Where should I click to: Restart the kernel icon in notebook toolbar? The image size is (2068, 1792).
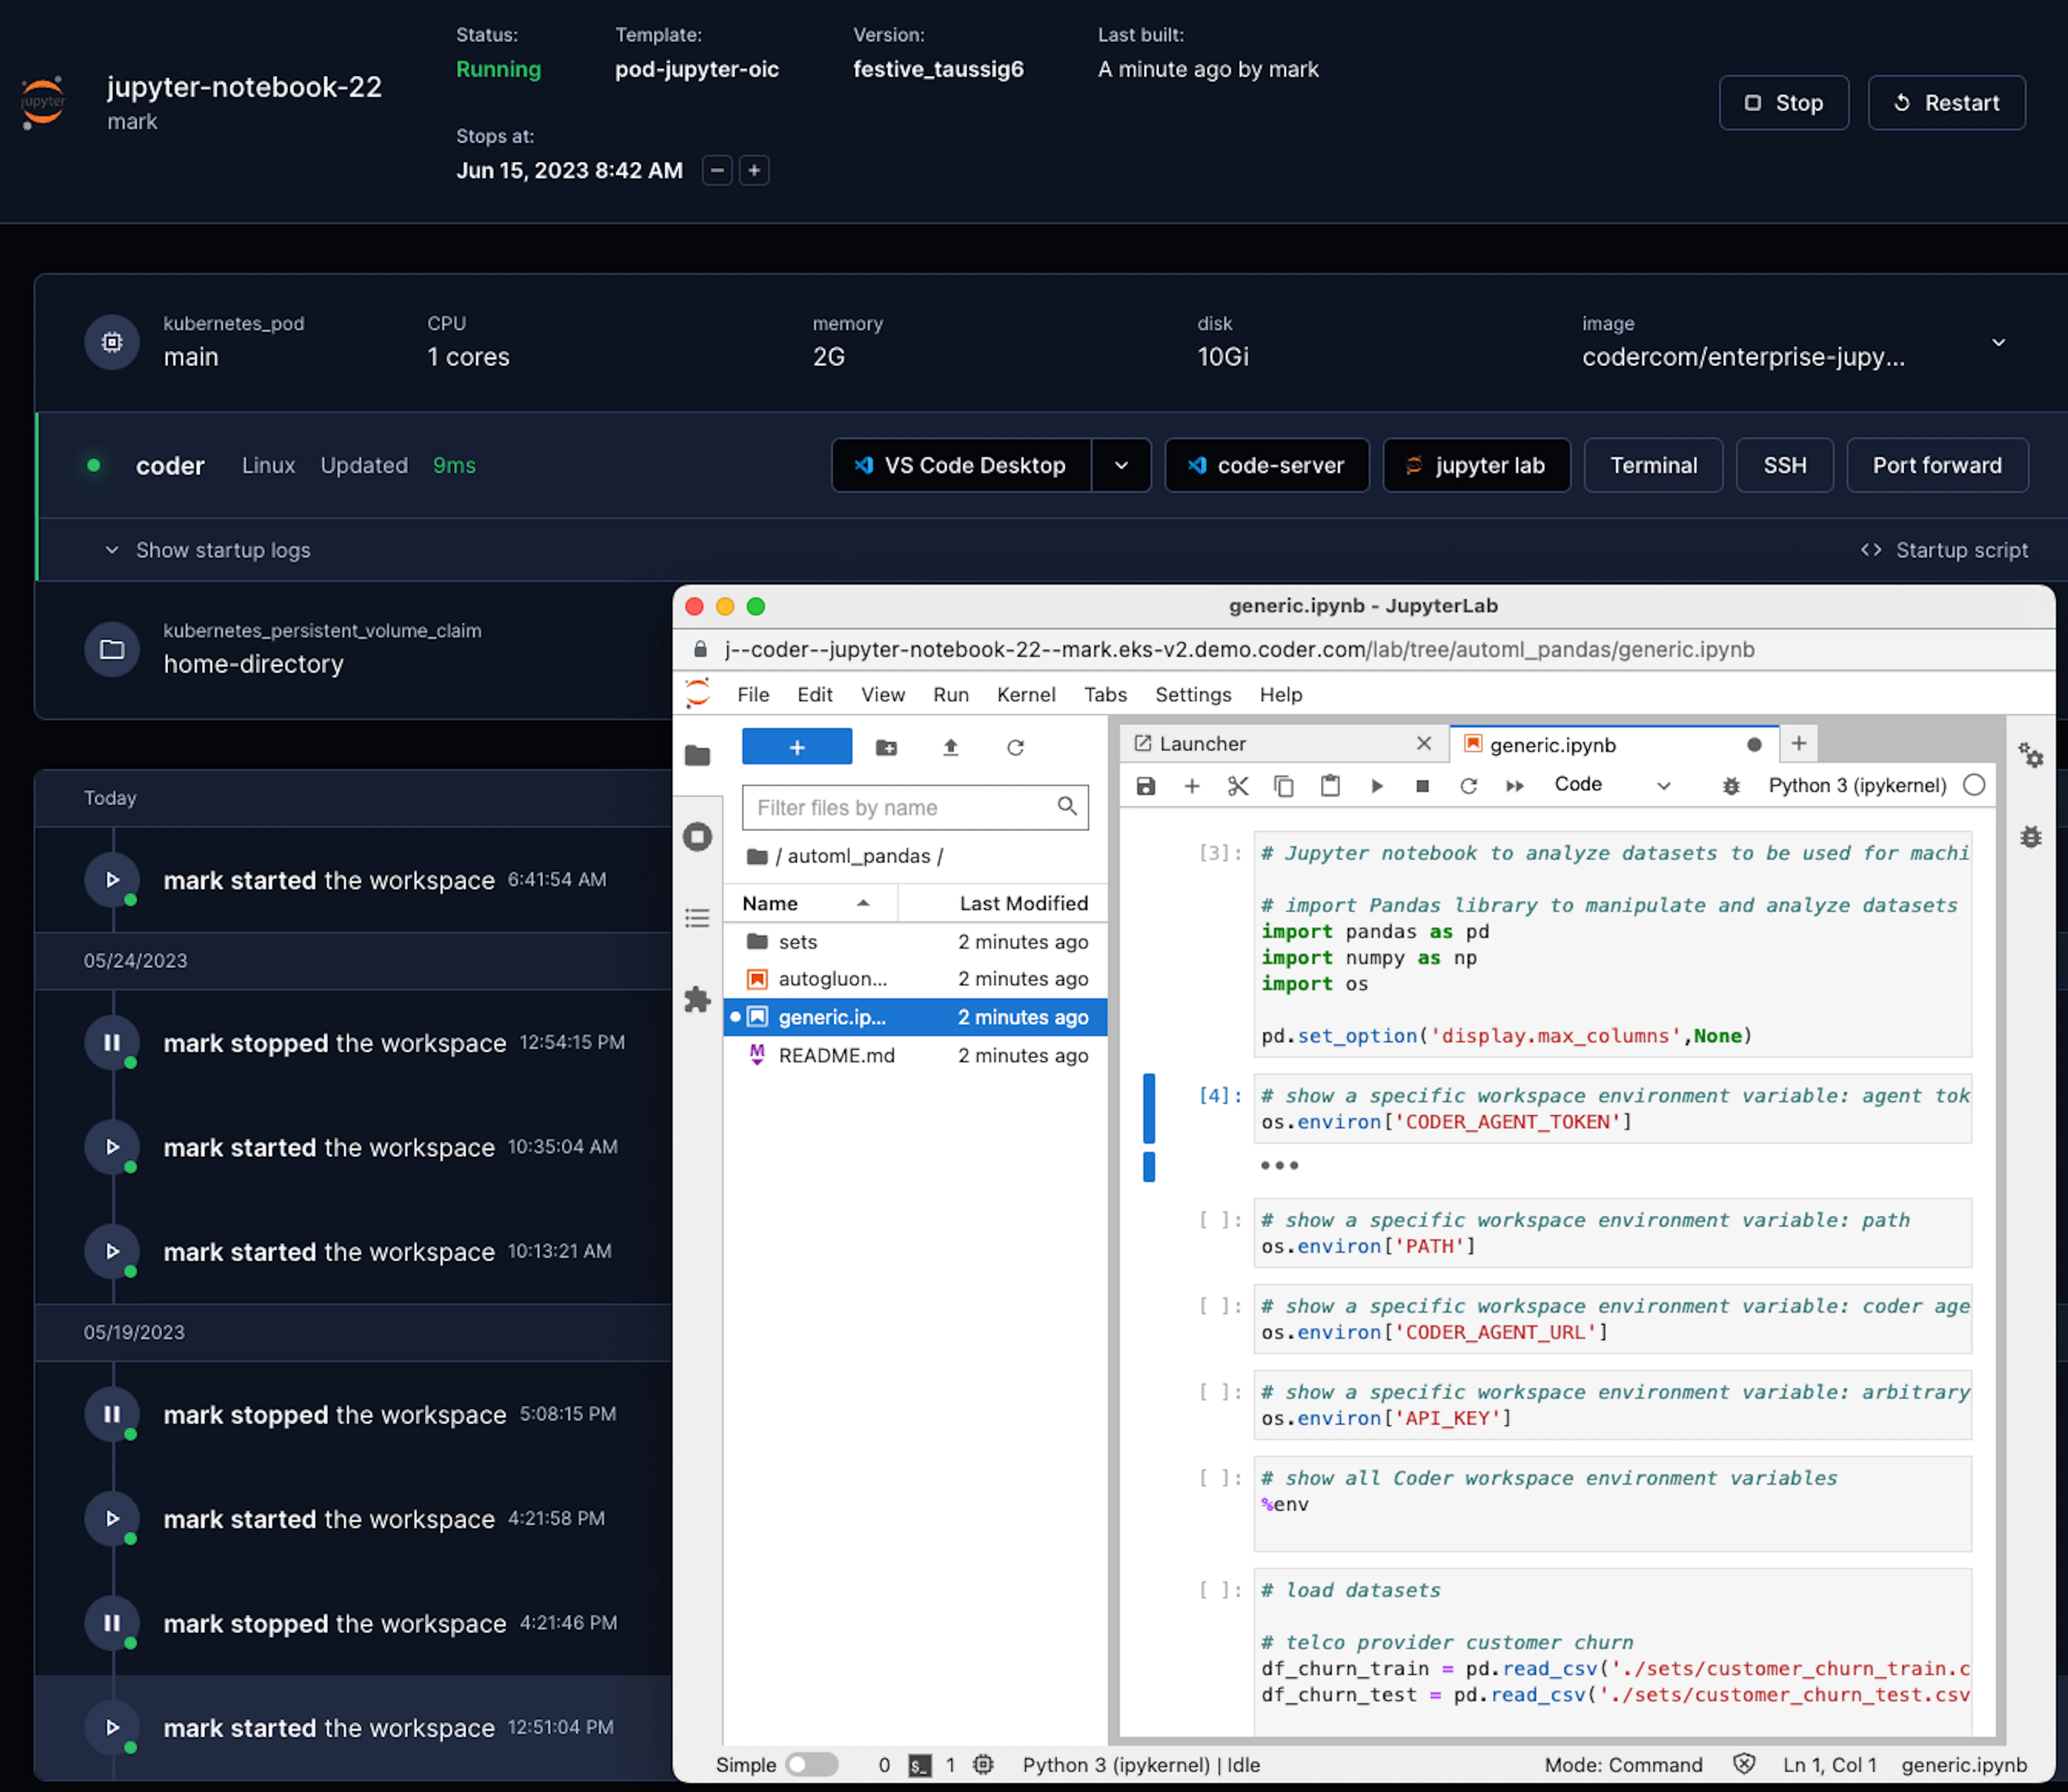1468,786
